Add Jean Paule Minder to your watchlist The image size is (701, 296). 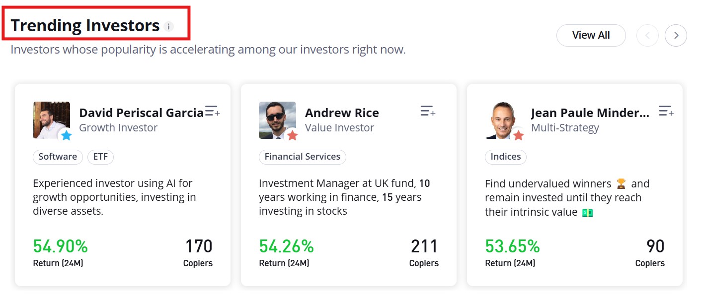(x=665, y=111)
